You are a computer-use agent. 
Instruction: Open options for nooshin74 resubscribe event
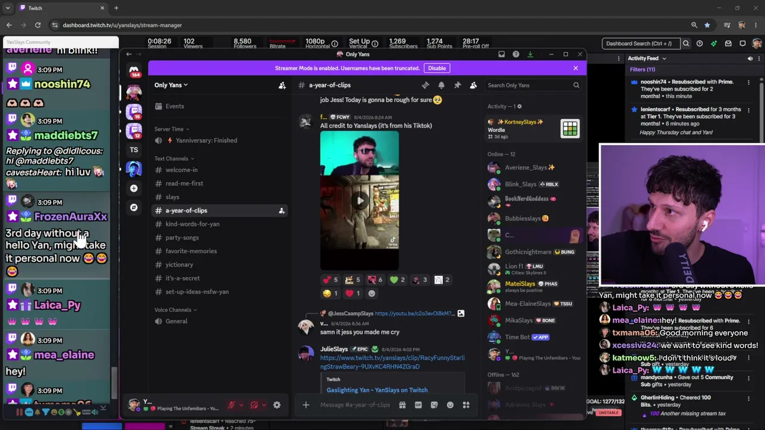tap(748, 82)
